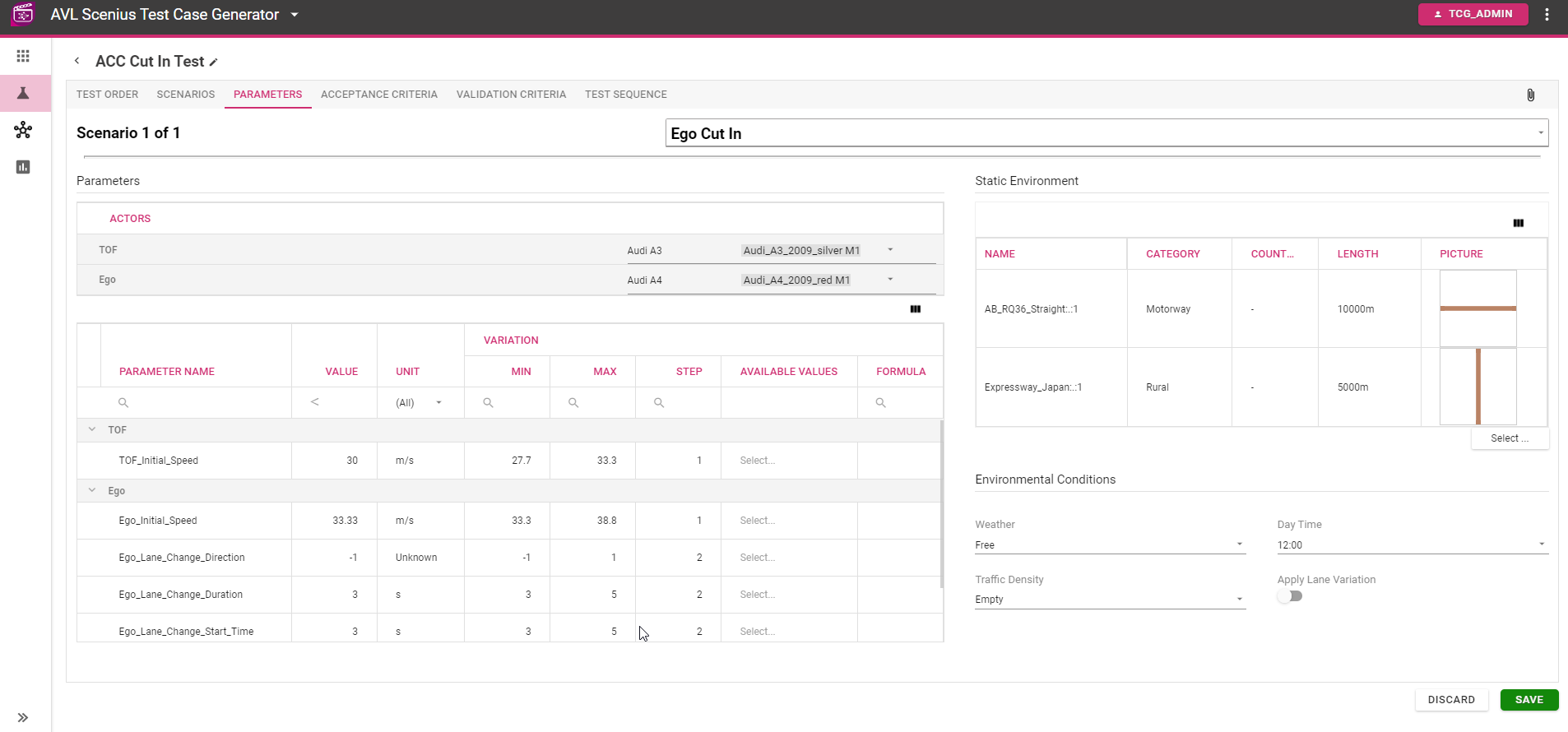
Task: Click the Step column filter search icon
Action: 659,403
